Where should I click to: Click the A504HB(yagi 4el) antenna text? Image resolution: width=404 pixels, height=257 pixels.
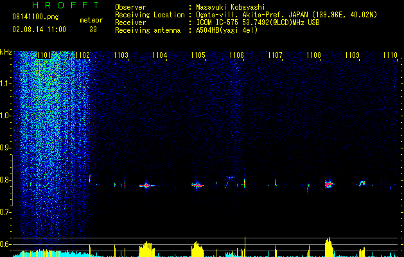(x=227, y=30)
